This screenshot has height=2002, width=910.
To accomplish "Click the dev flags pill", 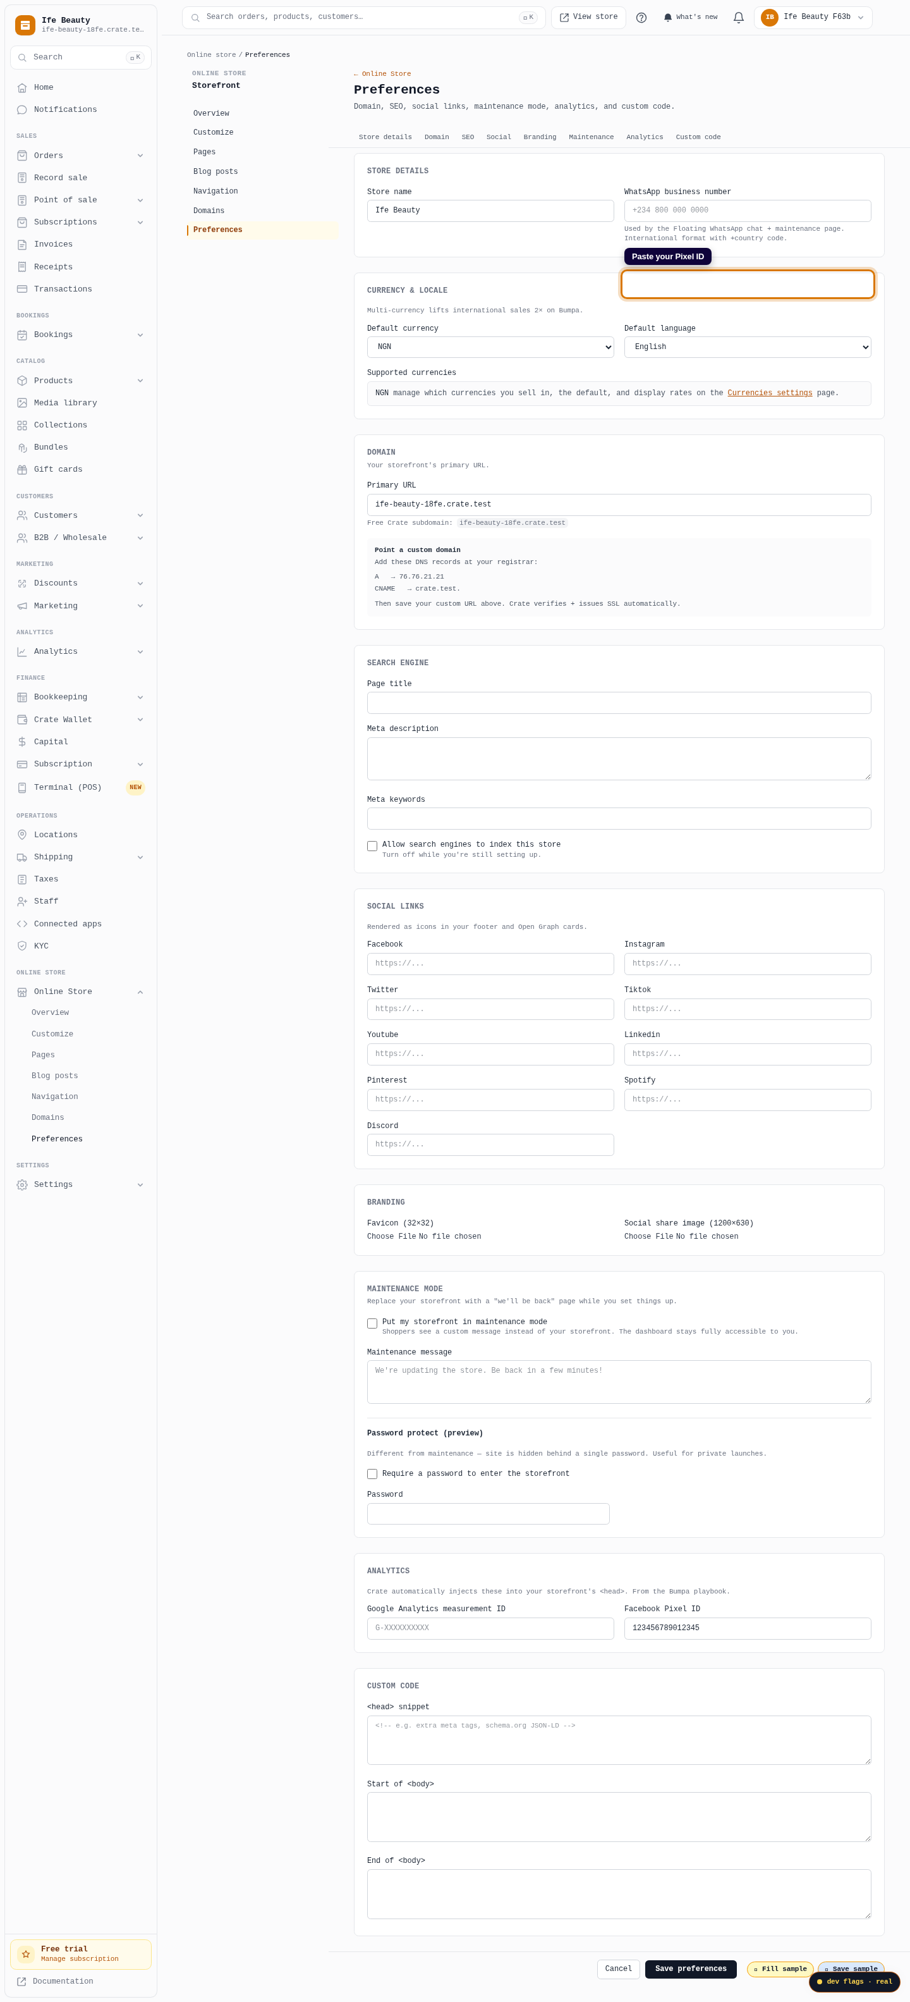I will coord(854,1981).
